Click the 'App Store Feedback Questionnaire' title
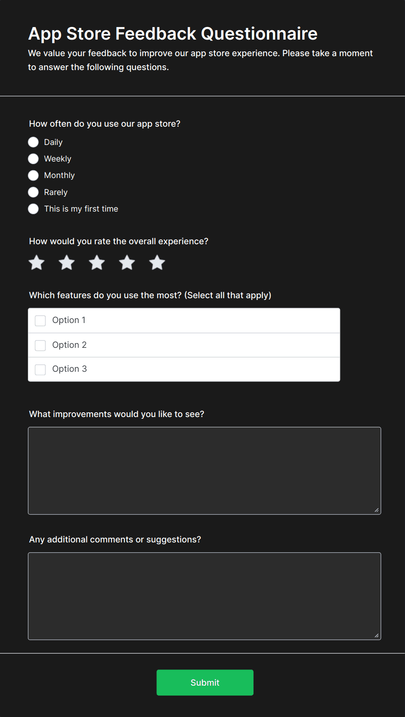This screenshot has height=717, width=405. click(173, 34)
